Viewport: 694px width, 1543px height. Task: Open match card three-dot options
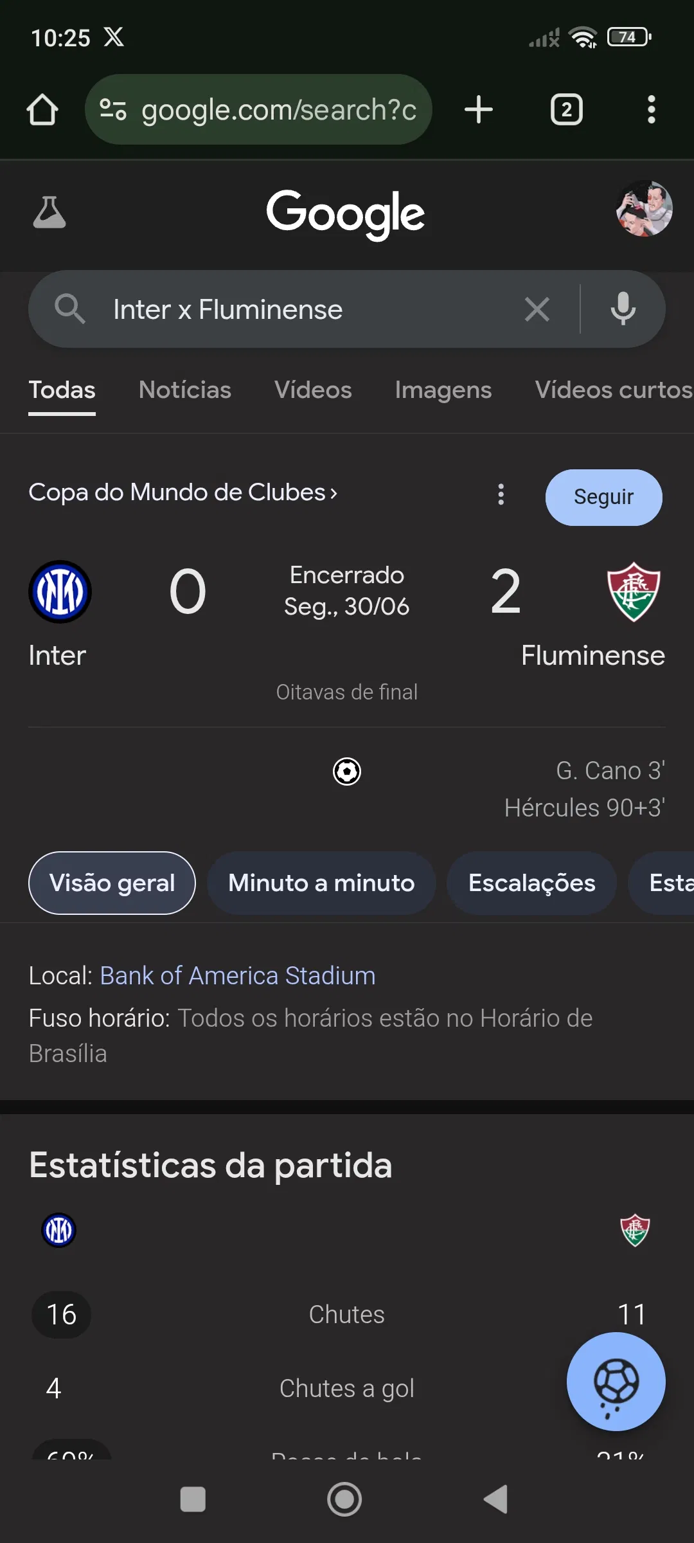tap(501, 494)
